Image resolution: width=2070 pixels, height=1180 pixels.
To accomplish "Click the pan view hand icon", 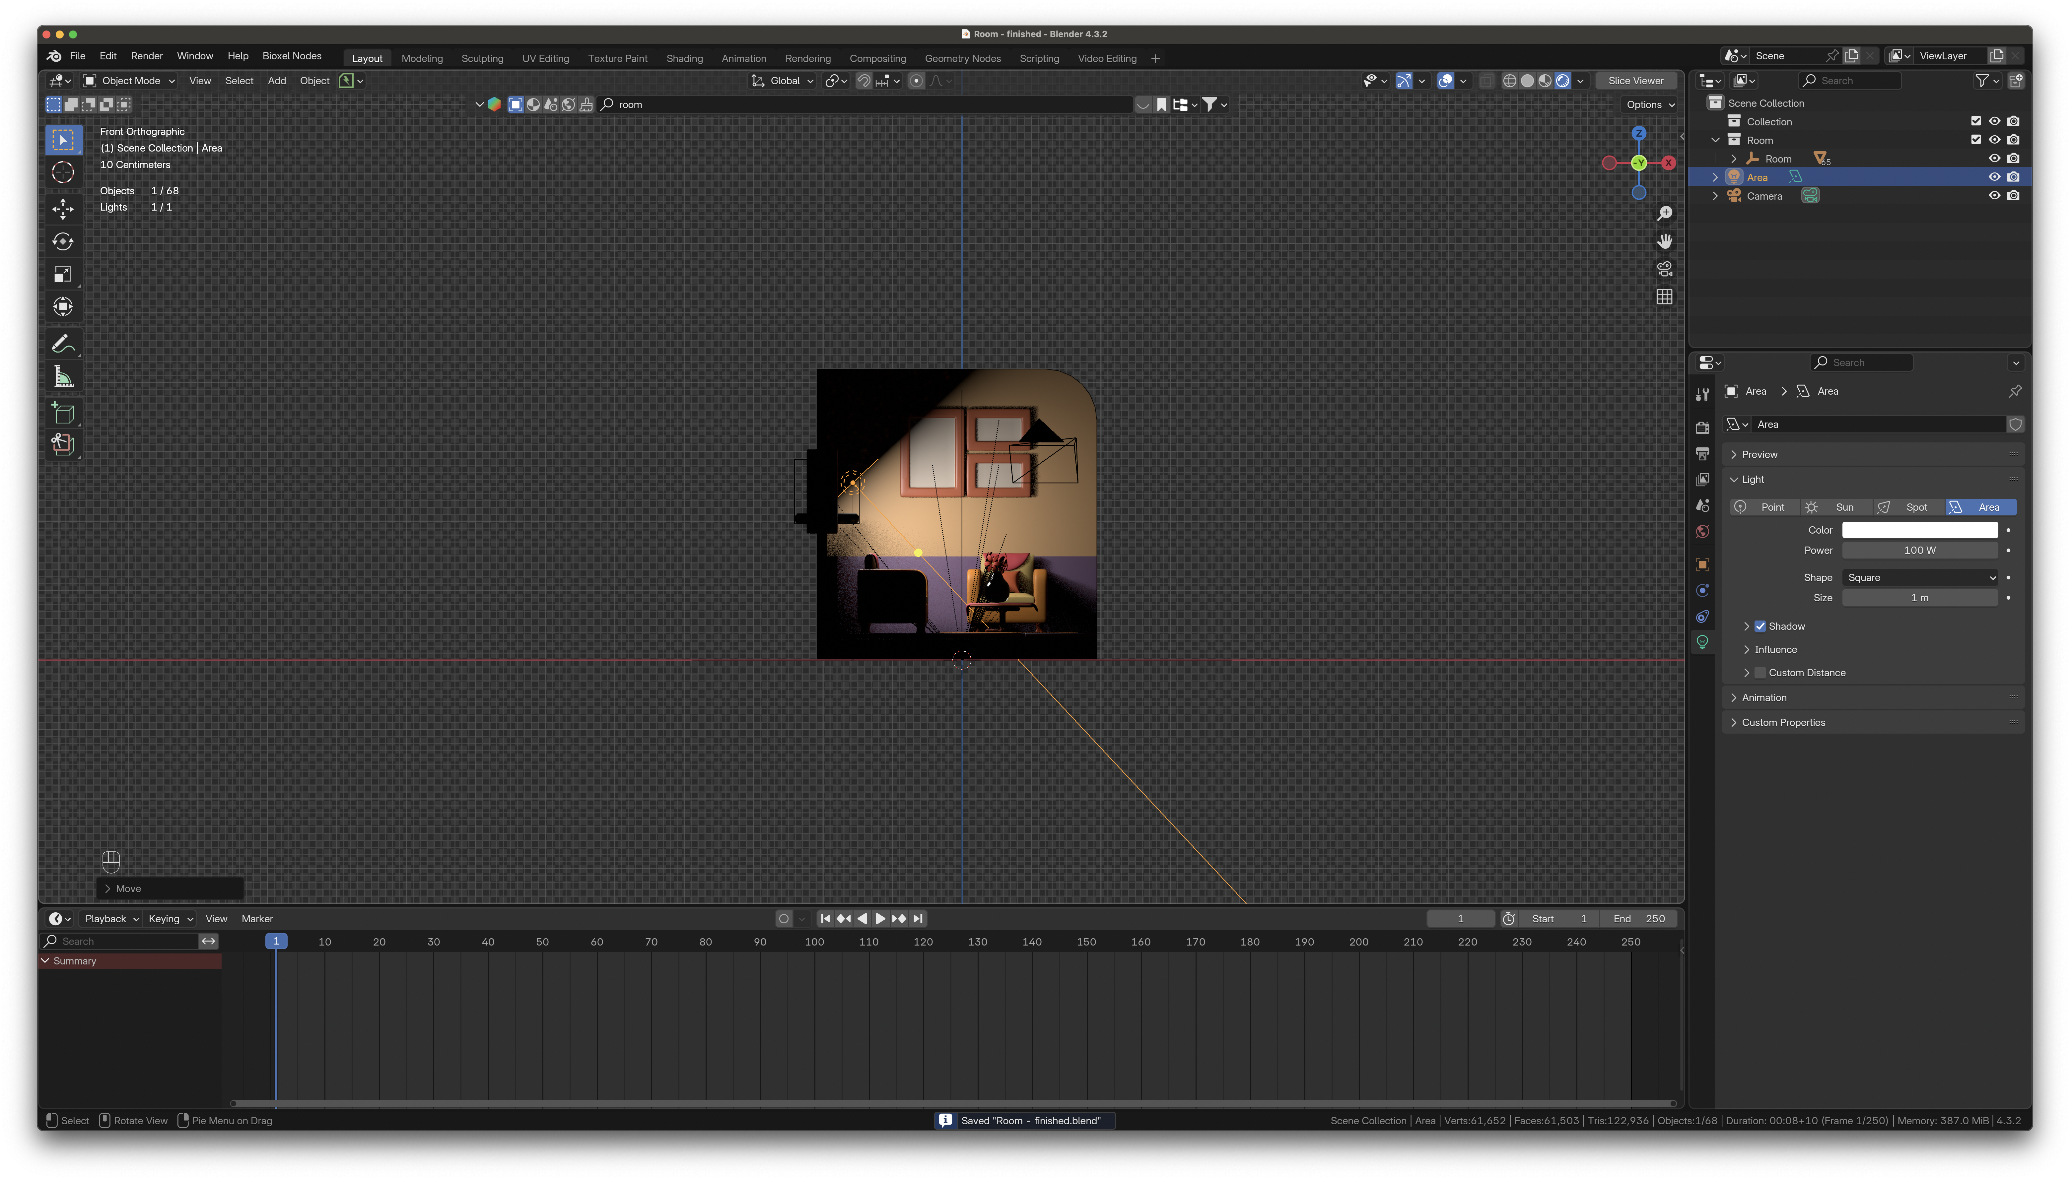I will point(1665,241).
